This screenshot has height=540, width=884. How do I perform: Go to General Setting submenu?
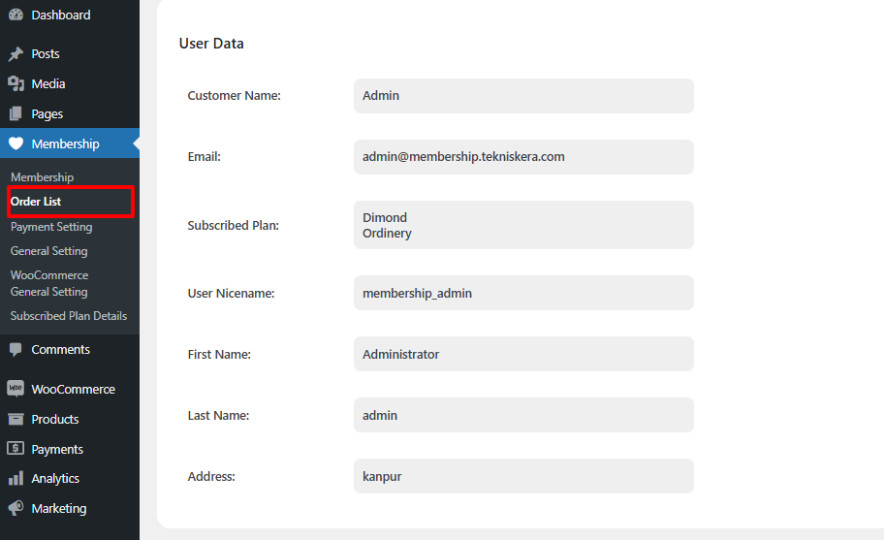[48, 251]
